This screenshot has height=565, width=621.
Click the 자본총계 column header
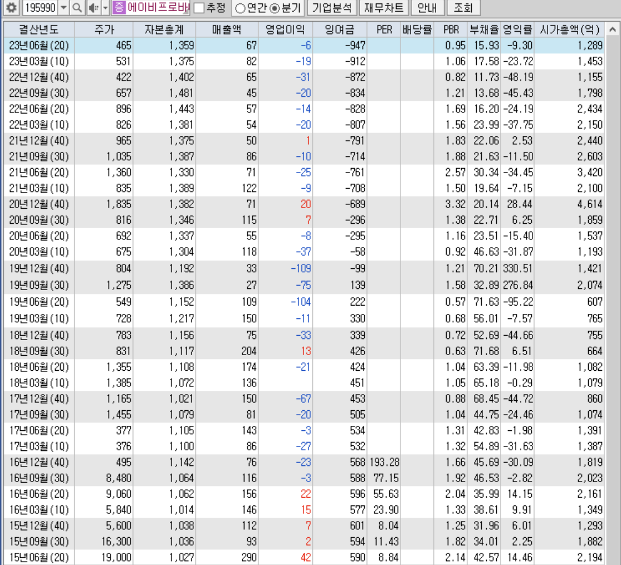164,30
